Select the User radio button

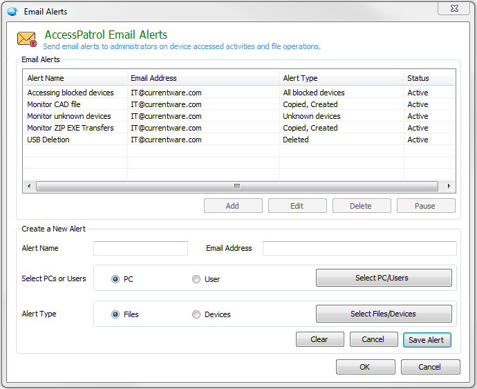click(x=196, y=279)
